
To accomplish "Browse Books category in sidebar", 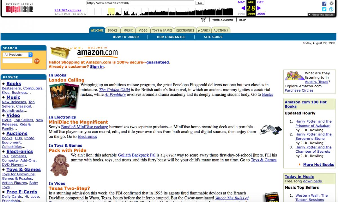I will pyautogui.click(x=14, y=84).
